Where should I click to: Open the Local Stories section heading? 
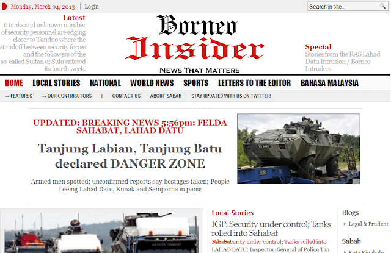tap(232, 213)
